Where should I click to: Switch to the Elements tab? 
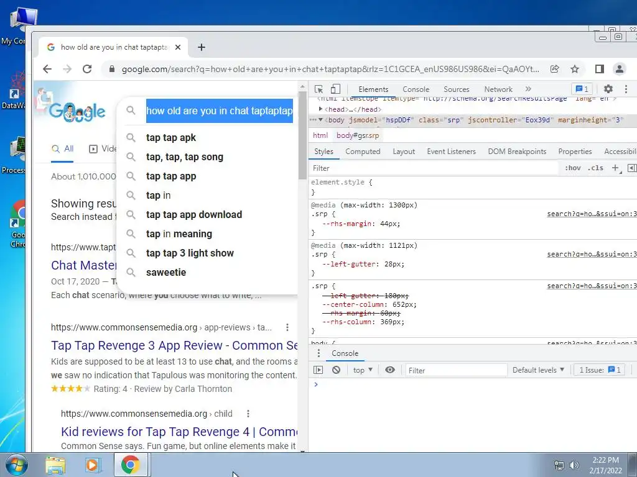373,89
